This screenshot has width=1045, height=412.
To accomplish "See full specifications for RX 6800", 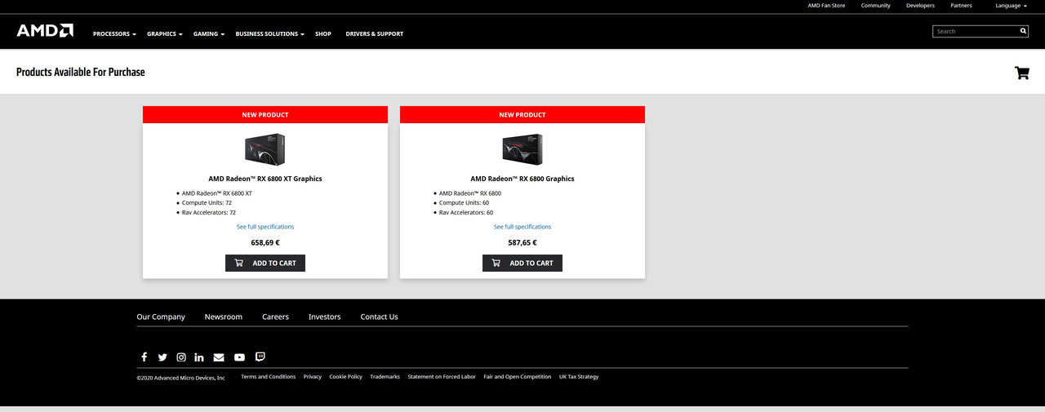I will click(x=522, y=227).
